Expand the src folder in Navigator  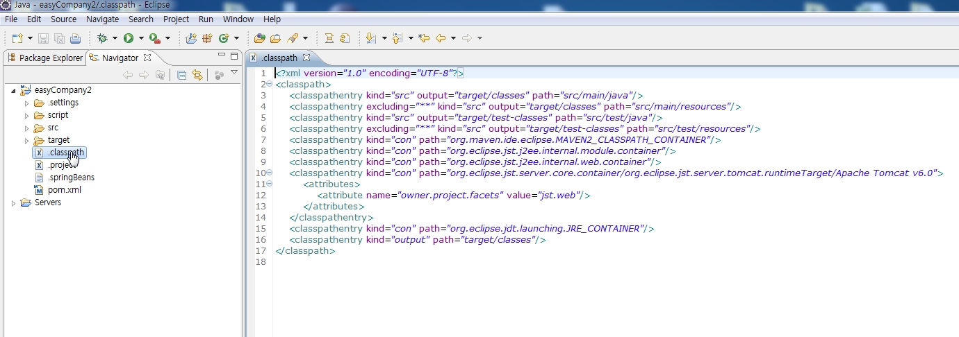pos(27,128)
